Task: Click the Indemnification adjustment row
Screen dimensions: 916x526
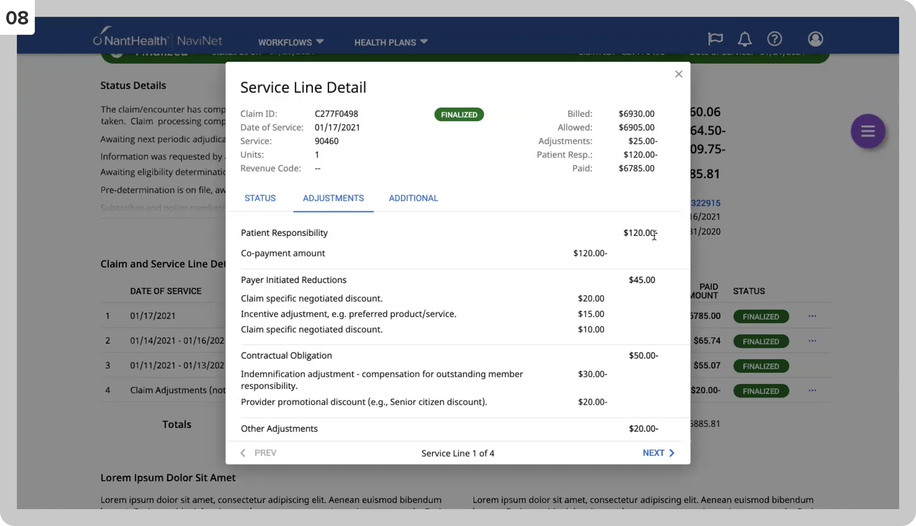Action: coord(424,380)
